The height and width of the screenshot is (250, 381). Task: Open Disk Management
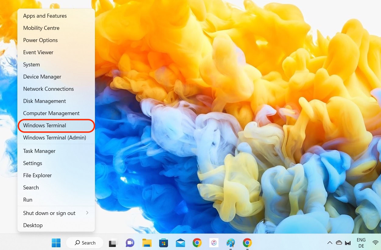coord(56,101)
